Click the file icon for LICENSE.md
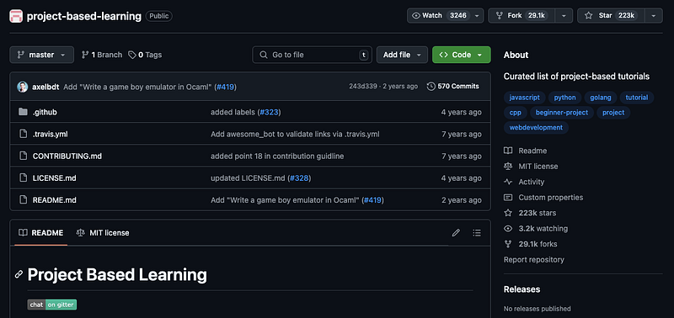Viewport: 674px width, 318px height. pos(24,178)
